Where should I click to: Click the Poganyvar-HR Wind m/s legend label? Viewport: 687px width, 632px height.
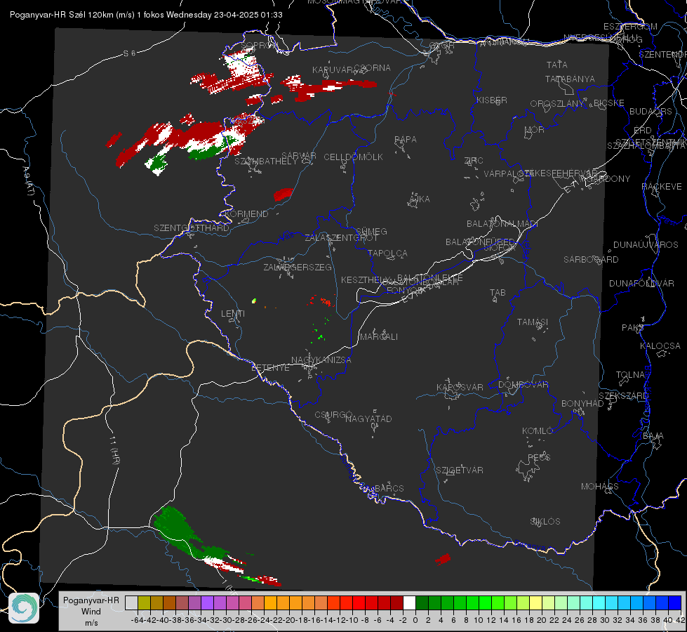coord(91,612)
